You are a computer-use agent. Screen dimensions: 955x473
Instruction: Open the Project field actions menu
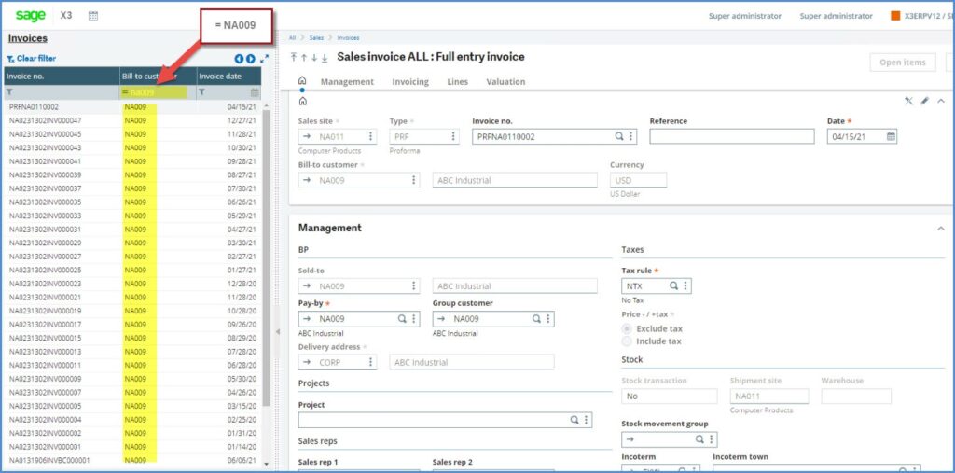point(587,421)
